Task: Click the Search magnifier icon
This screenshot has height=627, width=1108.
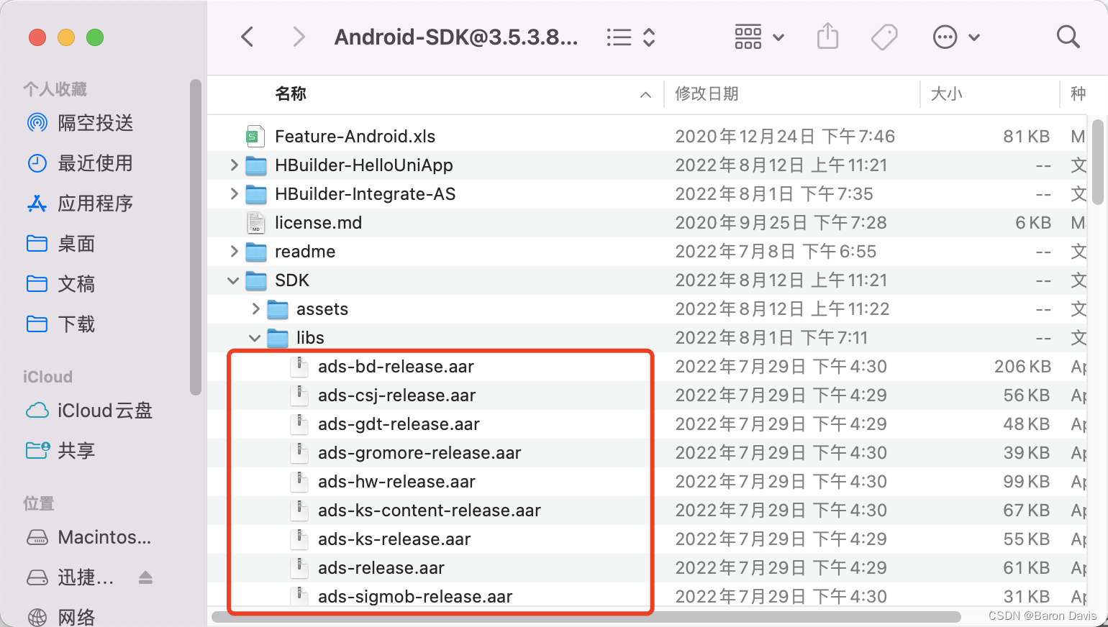Action: coord(1068,37)
